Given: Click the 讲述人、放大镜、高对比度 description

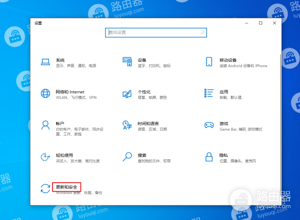Looking at the screenshot, I should point(77,161).
